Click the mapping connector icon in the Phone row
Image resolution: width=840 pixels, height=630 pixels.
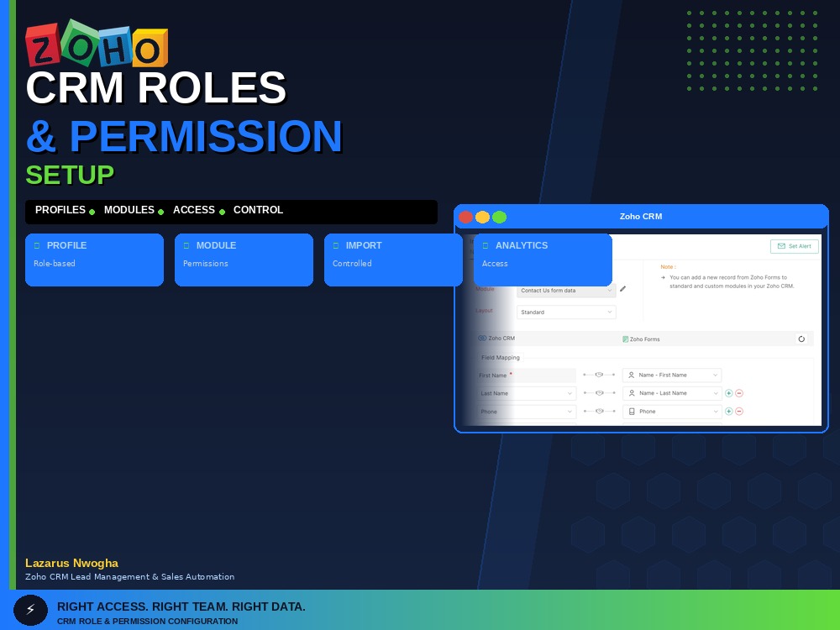coord(599,412)
